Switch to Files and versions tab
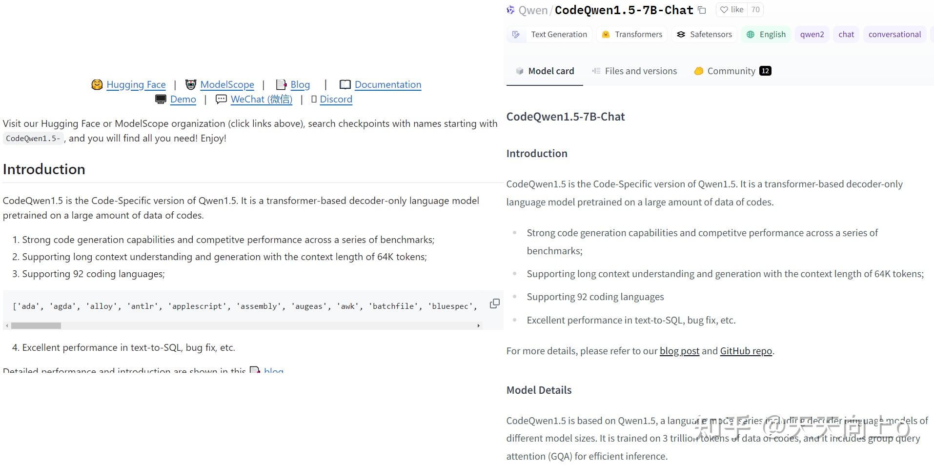The image size is (934, 465). pyautogui.click(x=634, y=71)
